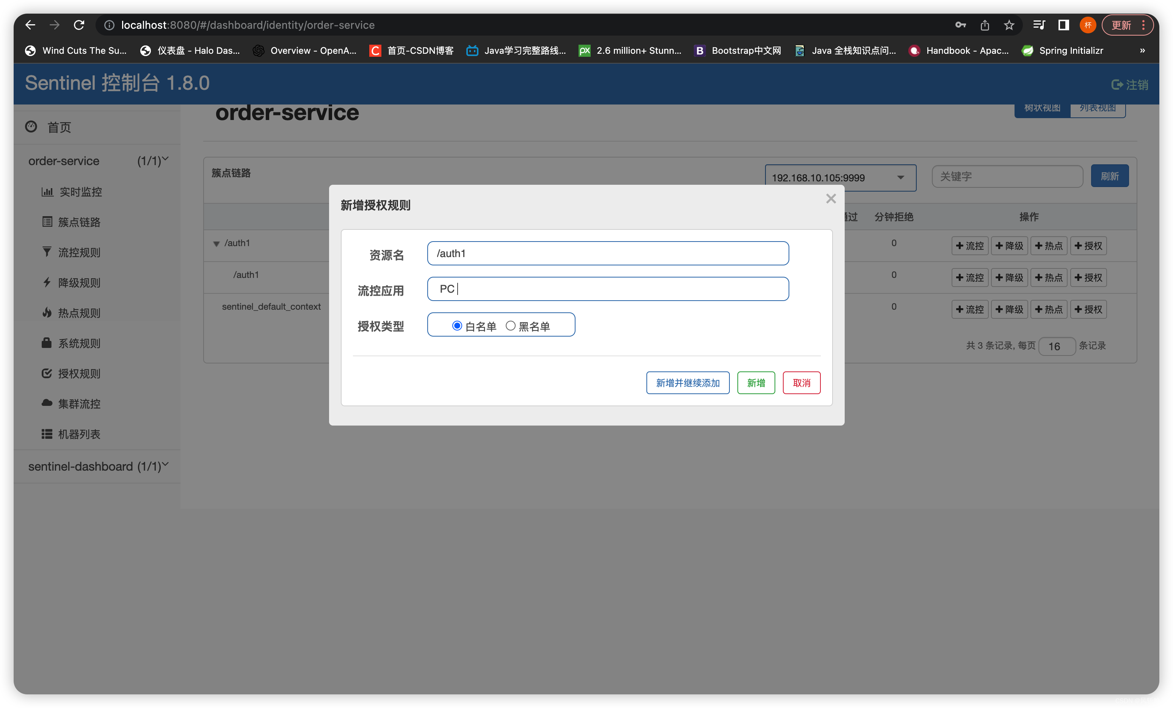Click the 实时监控 icon in sidebar

pyautogui.click(x=47, y=191)
